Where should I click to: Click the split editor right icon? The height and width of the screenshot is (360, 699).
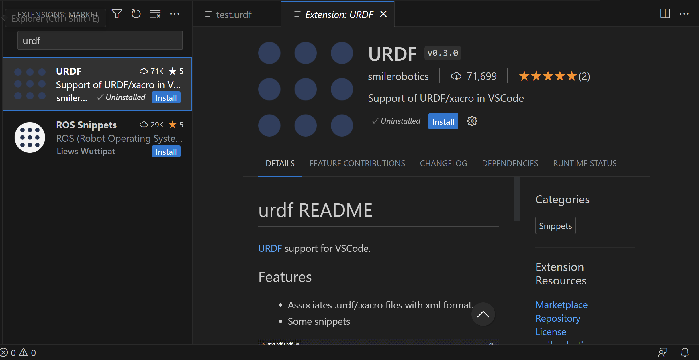coord(665,14)
